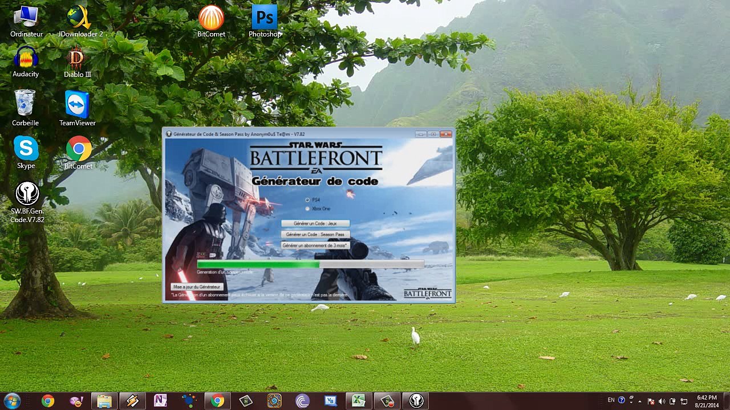
Task: Select the Audacity desktop icon
Action: (26, 62)
